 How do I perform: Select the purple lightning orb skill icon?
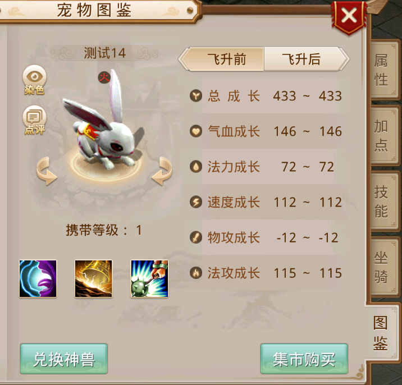click(x=38, y=278)
